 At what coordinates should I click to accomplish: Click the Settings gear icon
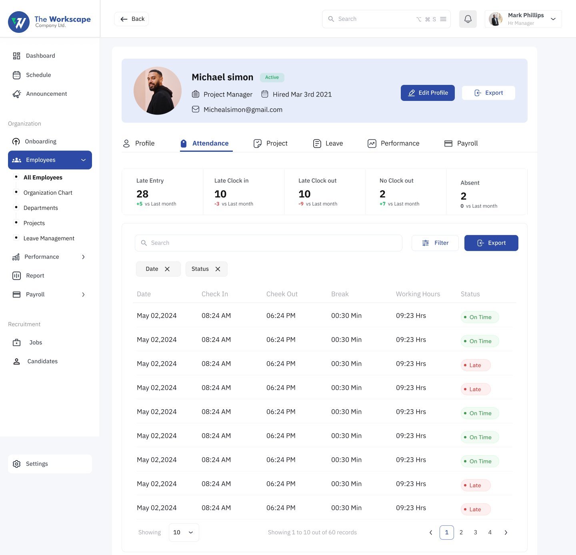point(16,464)
